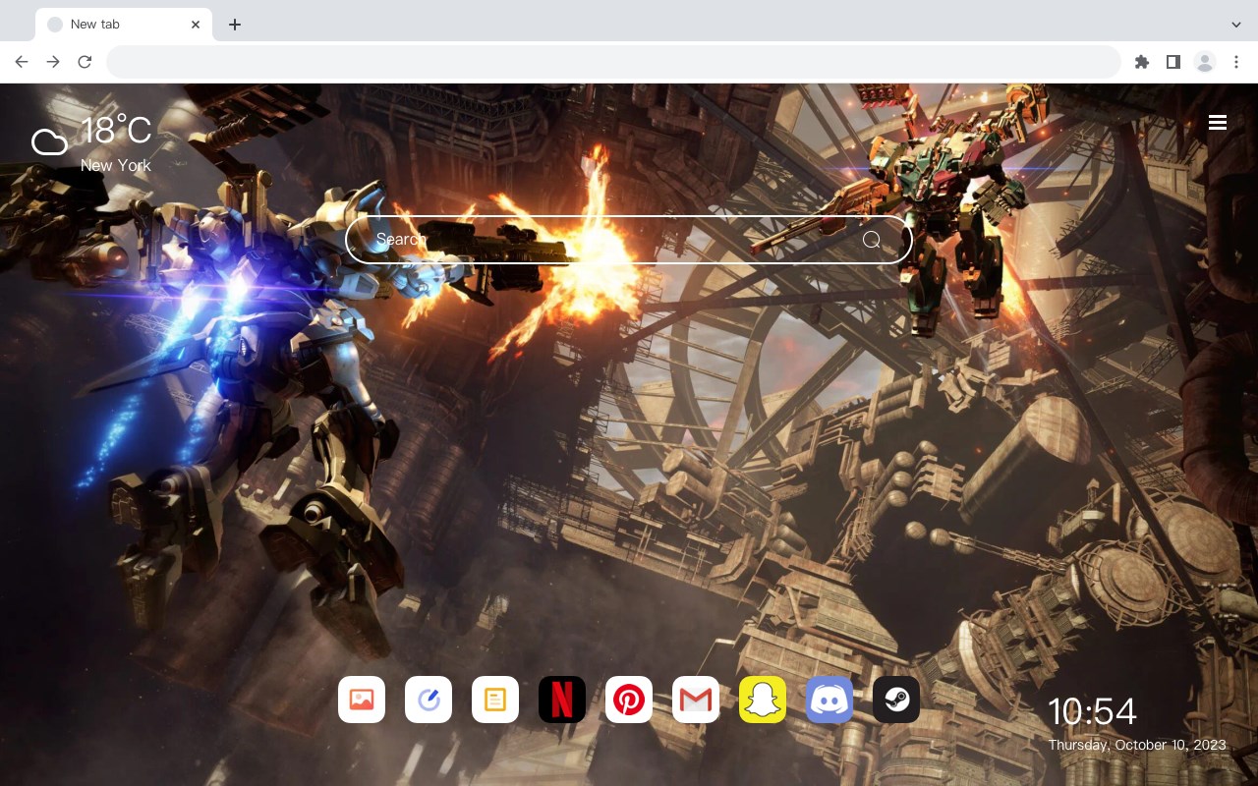Click the 18°C temperature reading
The width and height of the screenshot is (1258, 786).
(x=116, y=131)
